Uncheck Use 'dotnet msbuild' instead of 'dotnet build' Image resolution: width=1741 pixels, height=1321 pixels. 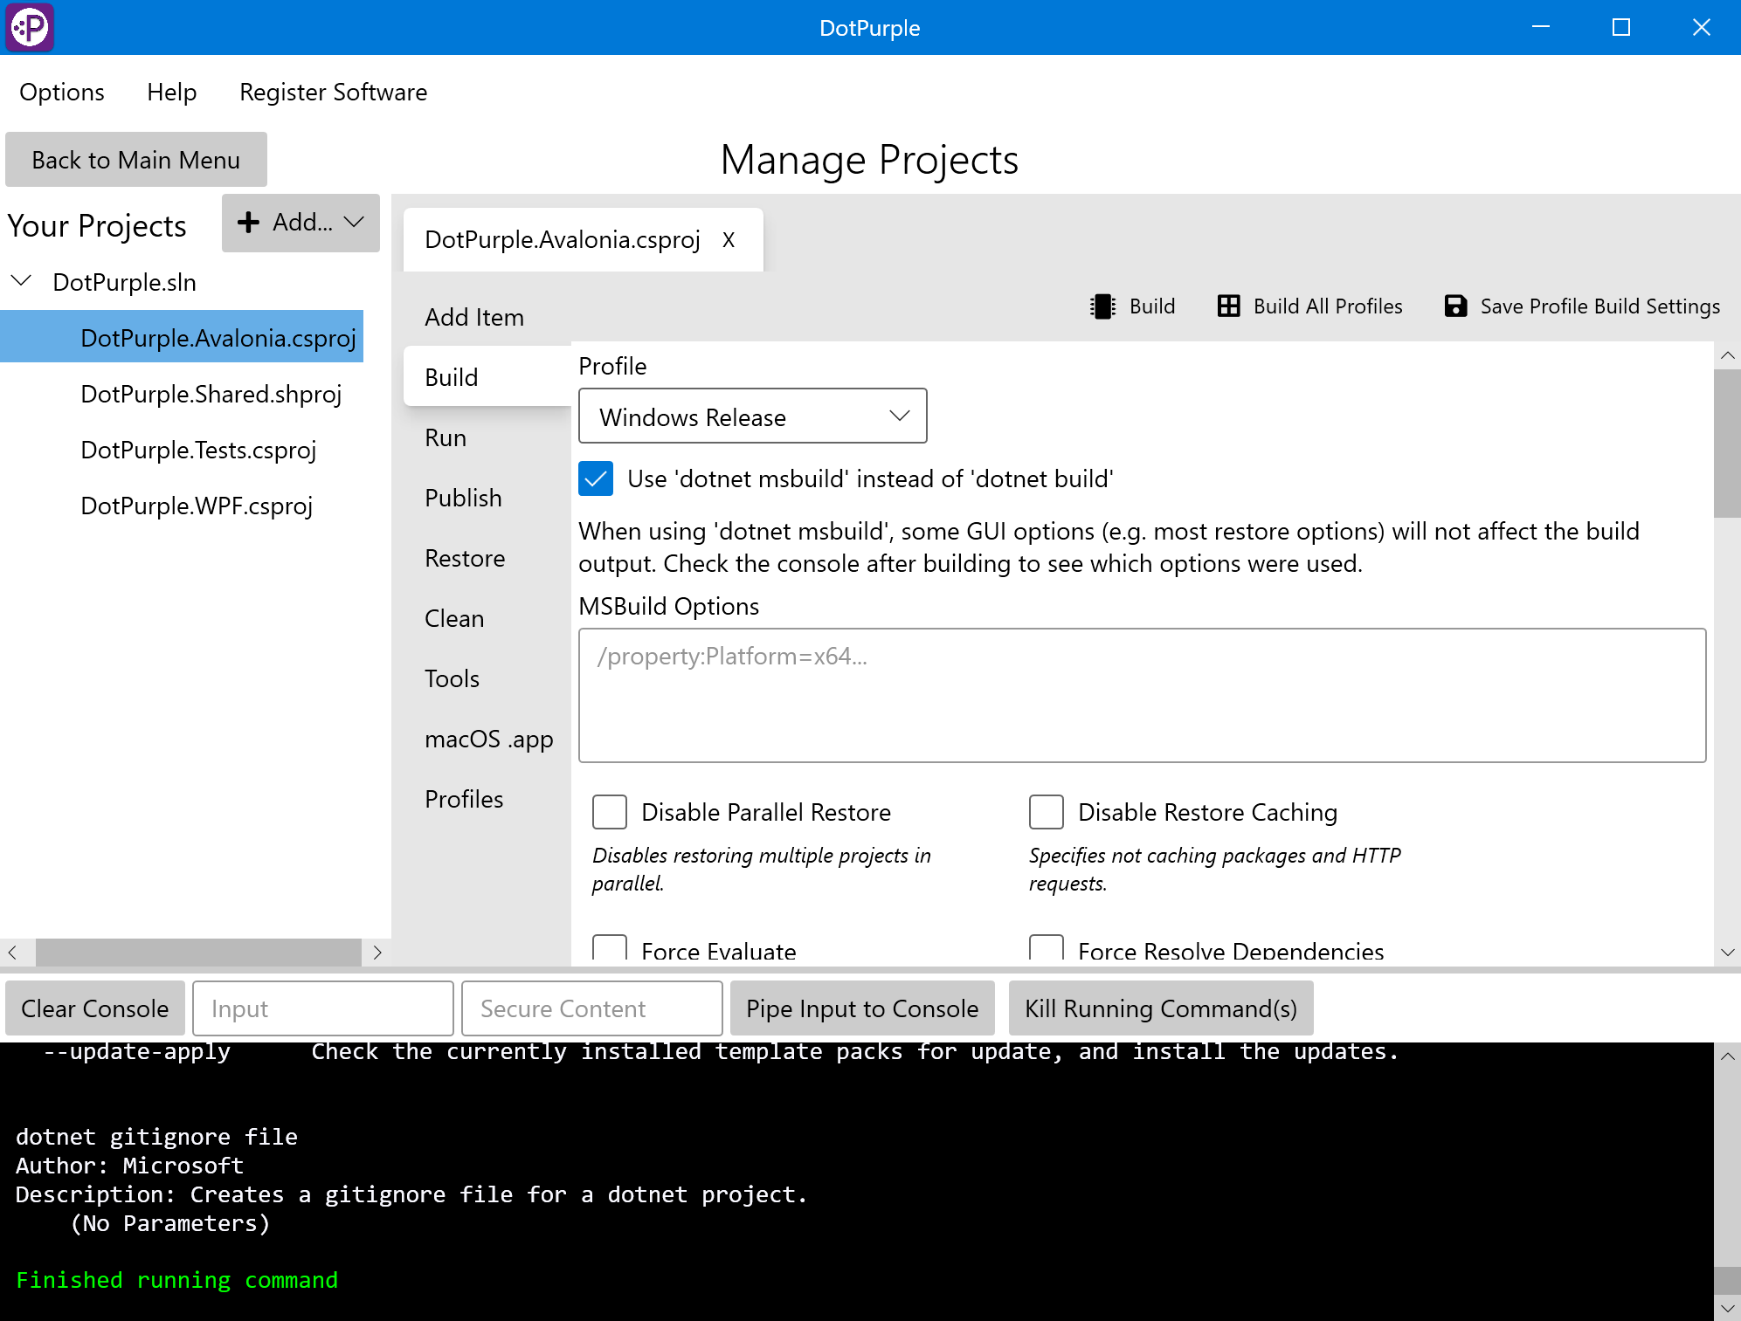[x=596, y=478]
